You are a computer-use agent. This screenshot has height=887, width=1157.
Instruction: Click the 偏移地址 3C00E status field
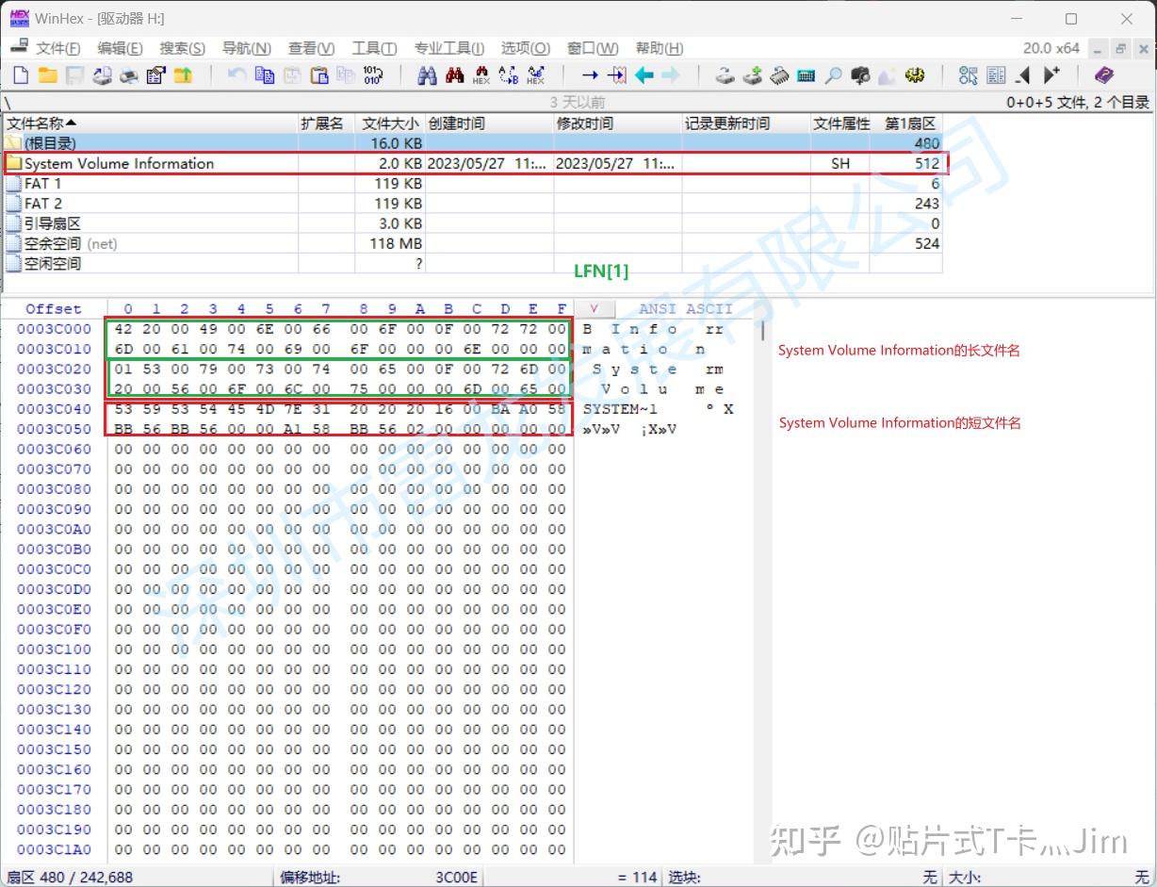(x=380, y=877)
